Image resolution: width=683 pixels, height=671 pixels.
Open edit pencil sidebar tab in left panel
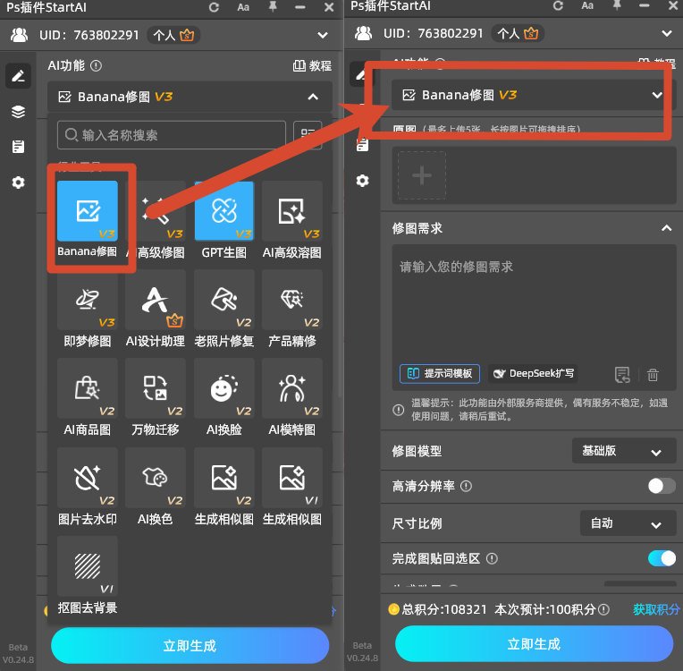click(18, 76)
